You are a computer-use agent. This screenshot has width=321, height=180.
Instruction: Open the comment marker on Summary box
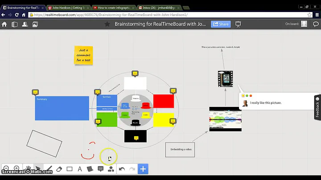coord(35,92)
